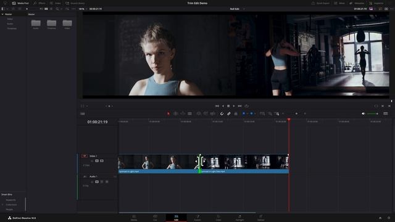This screenshot has width=395, height=222.
Task: Click Full Extent Zoom icon
Action: pos(262,113)
